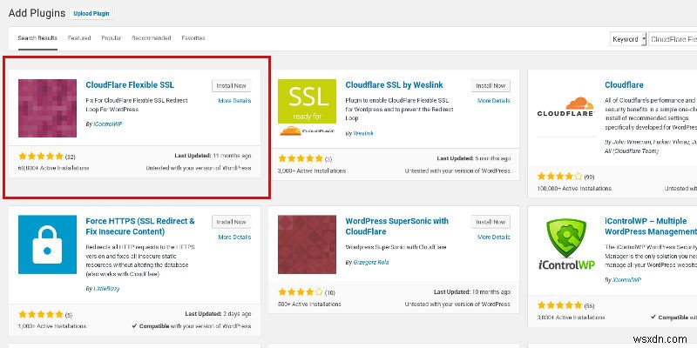Image resolution: width=697 pixels, height=348 pixels.
Task: Click the Upload Plugin button
Action: pyautogui.click(x=91, y=14)
